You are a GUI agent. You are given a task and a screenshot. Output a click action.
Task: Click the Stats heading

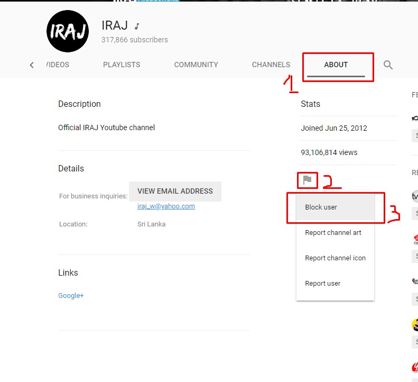tap(310, 104)
